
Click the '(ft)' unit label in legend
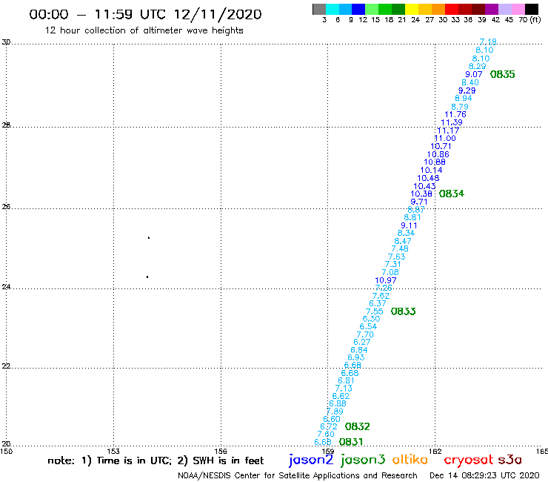click(535, 20)
